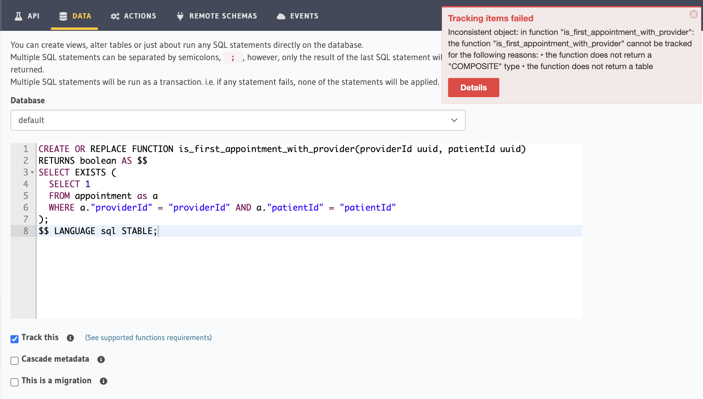Click the API flask icon
The image size is (703, 399).
(19, 16)
